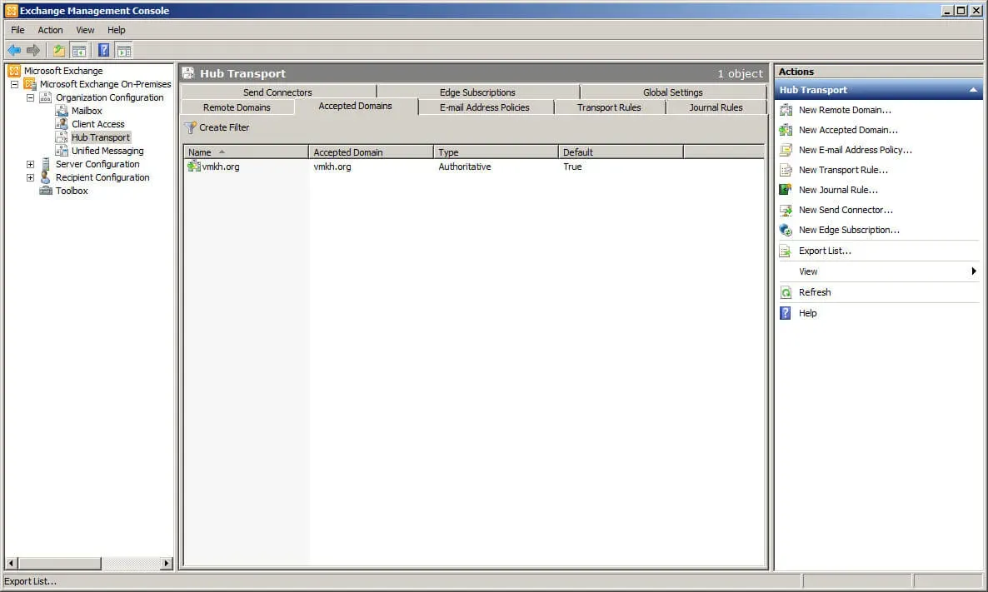Click the Unified Messaging node icon
The image size is (988, 592).
click(x=62, y=151)
